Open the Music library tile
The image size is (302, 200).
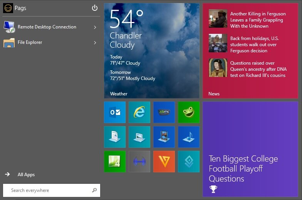pos(189,137)
